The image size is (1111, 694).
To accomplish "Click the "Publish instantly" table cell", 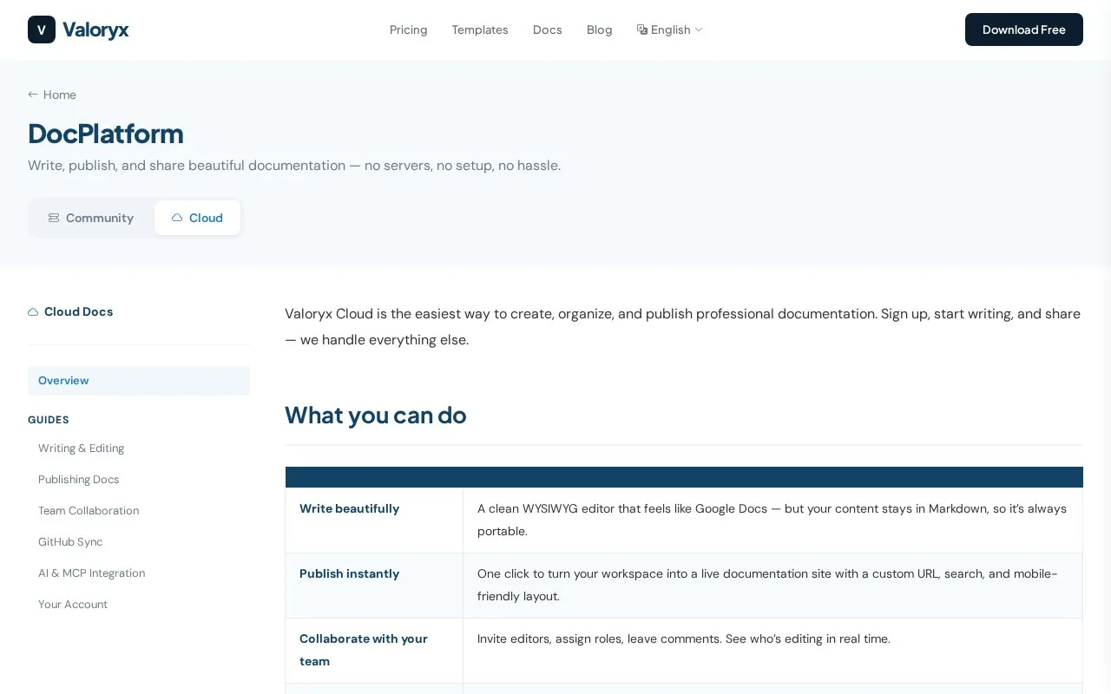I will 374,586.
